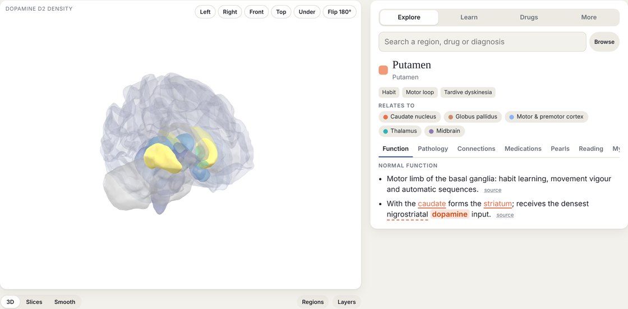Image resolution: width=628 pixels, height=309 pixels.
Task: Select the Function sub-tab
Action: [x=395, y=149]
